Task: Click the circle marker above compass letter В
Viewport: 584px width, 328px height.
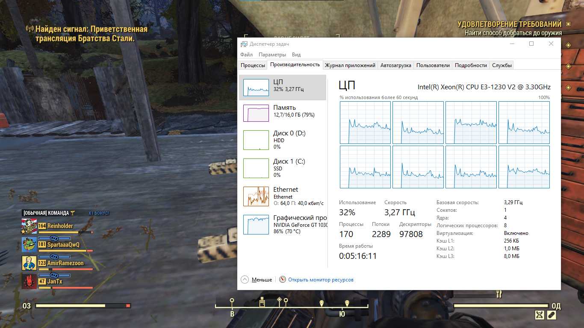Action: [232, 300]
